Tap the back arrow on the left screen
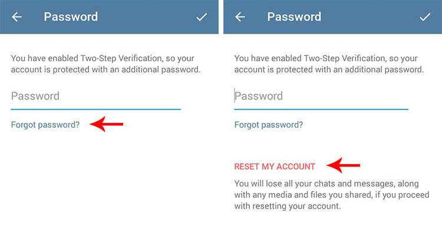 pyautogui.click(x=17, y=17)
